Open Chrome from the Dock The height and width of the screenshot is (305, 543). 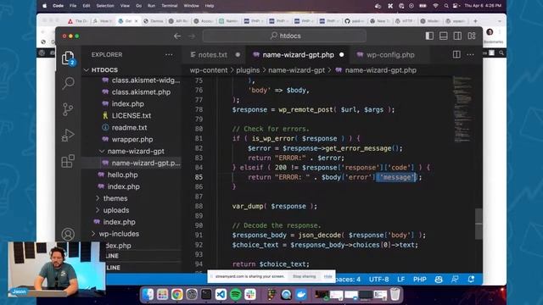coord(176,294)
